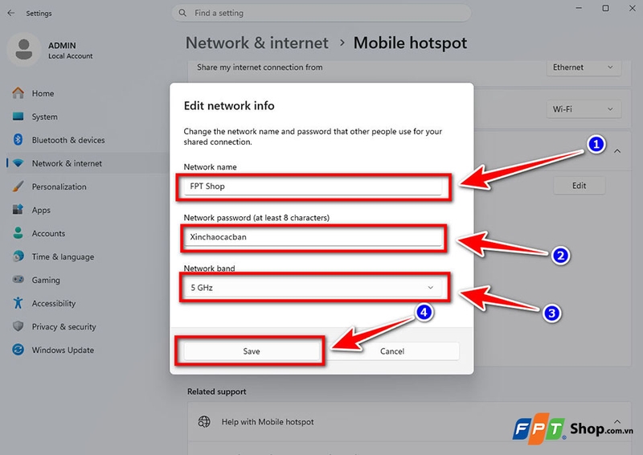Click the Personalization paintbrush icon
The image size is (643, 455).
pos(18,187)
